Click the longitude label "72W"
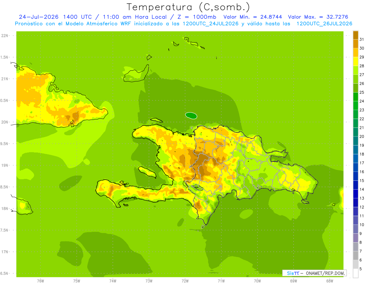Image resolution: width=370 pixels, height=285 pixels. [185, 281]
